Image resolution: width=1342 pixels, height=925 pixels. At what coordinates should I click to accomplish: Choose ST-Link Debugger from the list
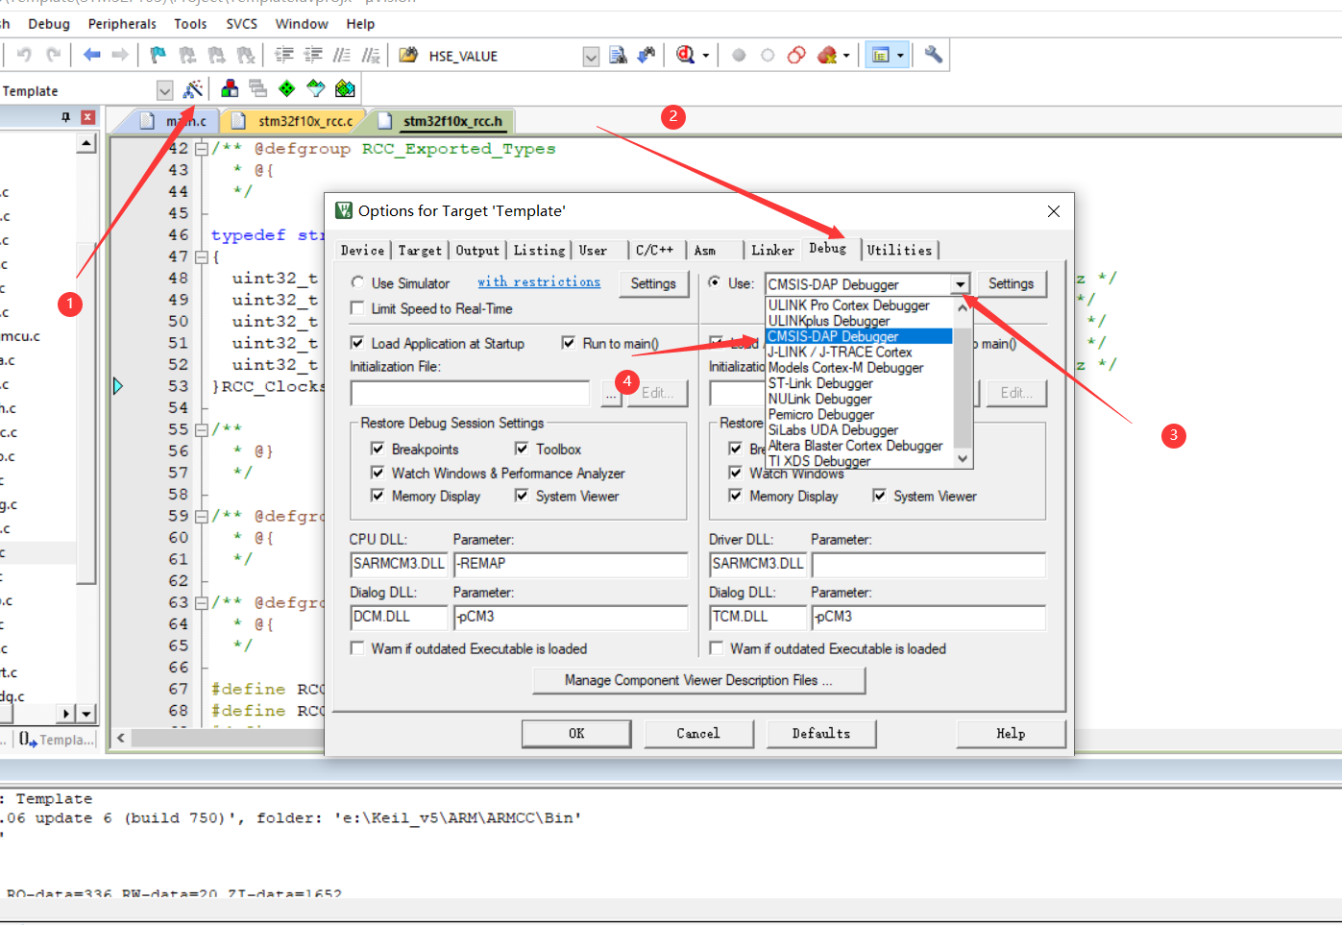(x=820, y=383)
